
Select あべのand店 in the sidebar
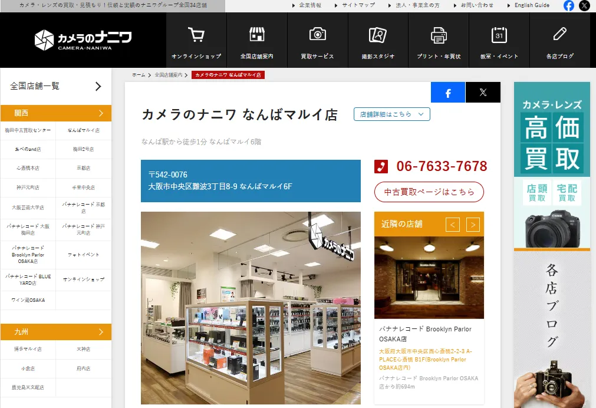(28, 149)
